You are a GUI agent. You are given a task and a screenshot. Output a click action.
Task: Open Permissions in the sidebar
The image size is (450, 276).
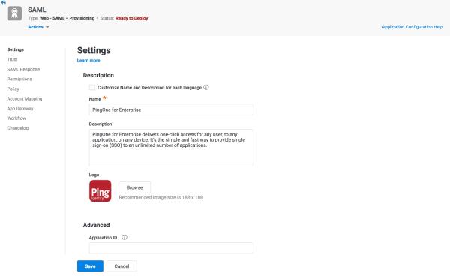19,79
